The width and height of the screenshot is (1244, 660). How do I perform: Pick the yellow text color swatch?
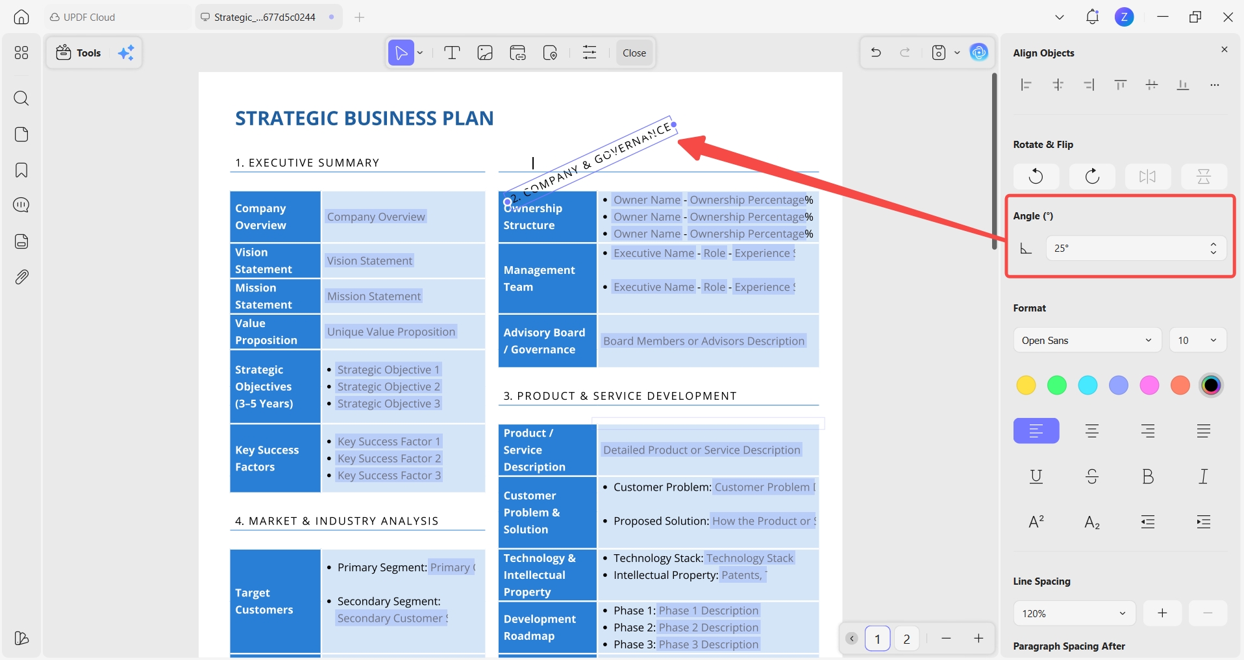(1026, 385)
